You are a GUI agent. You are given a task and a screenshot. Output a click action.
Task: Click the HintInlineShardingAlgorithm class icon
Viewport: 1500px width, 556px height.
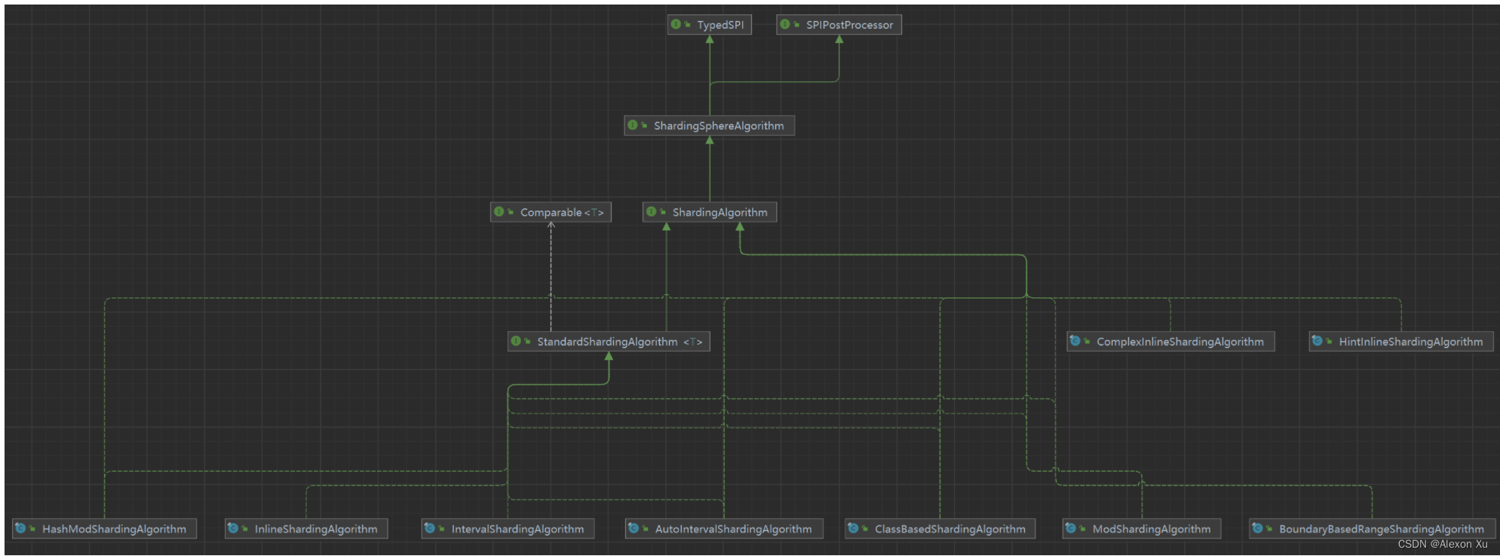(x=1317, y=341)
